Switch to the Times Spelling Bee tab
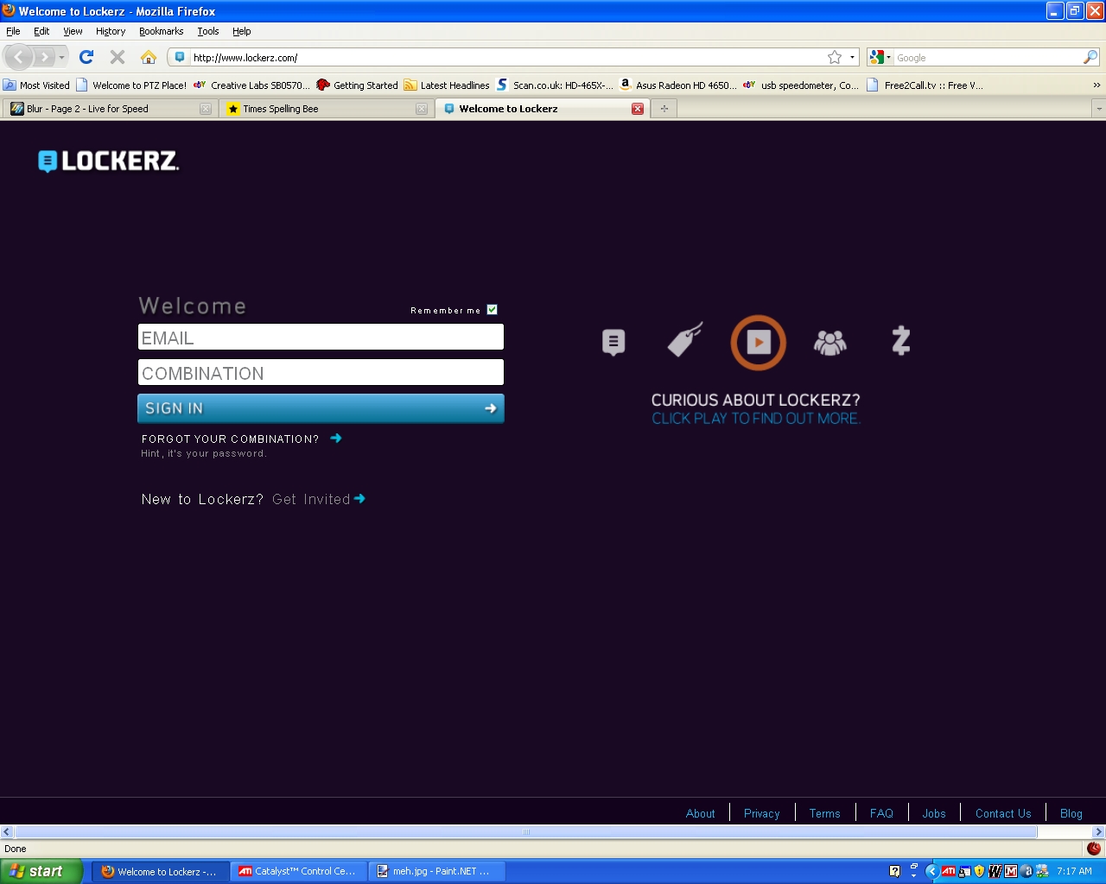This screenshot has width=1106, height=884. tap(326, 109)
